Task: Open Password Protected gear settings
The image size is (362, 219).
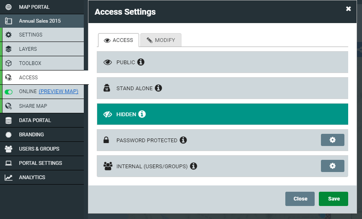Action: pos(332,140)
